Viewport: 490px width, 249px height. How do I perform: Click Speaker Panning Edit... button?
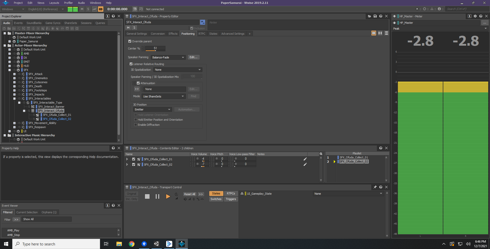(193, 57)
